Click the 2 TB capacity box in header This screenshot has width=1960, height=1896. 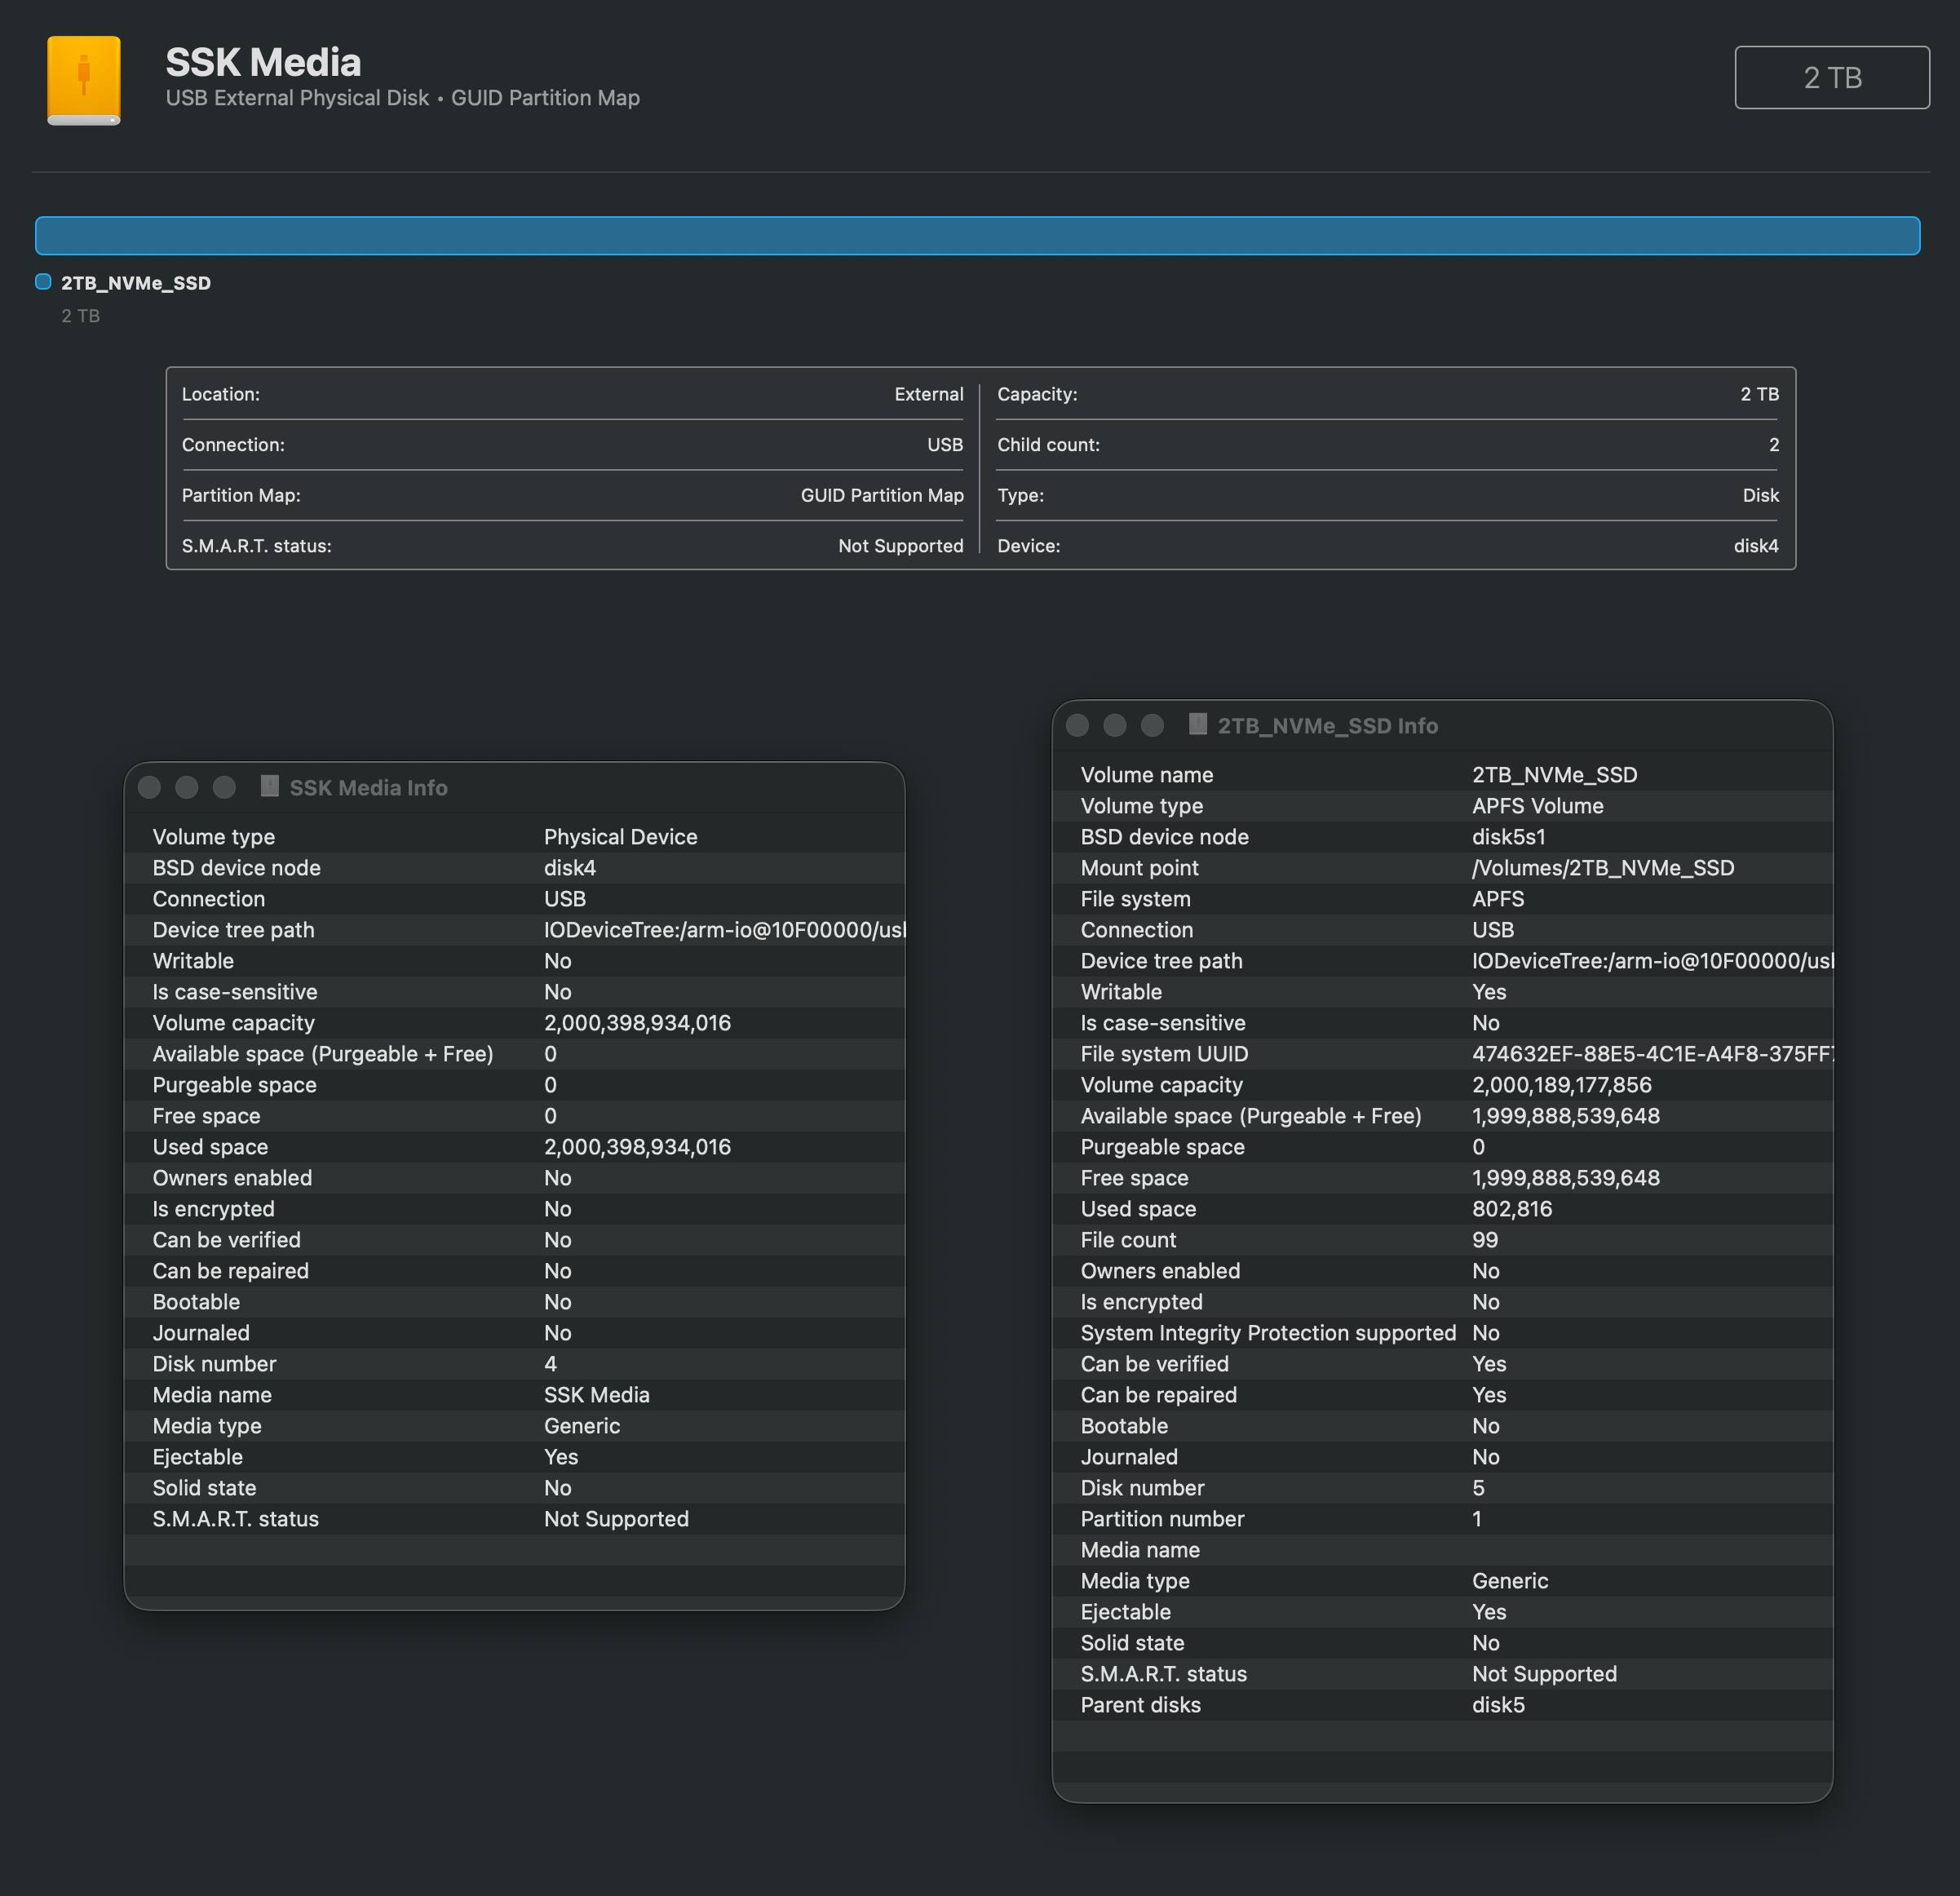1832,77
